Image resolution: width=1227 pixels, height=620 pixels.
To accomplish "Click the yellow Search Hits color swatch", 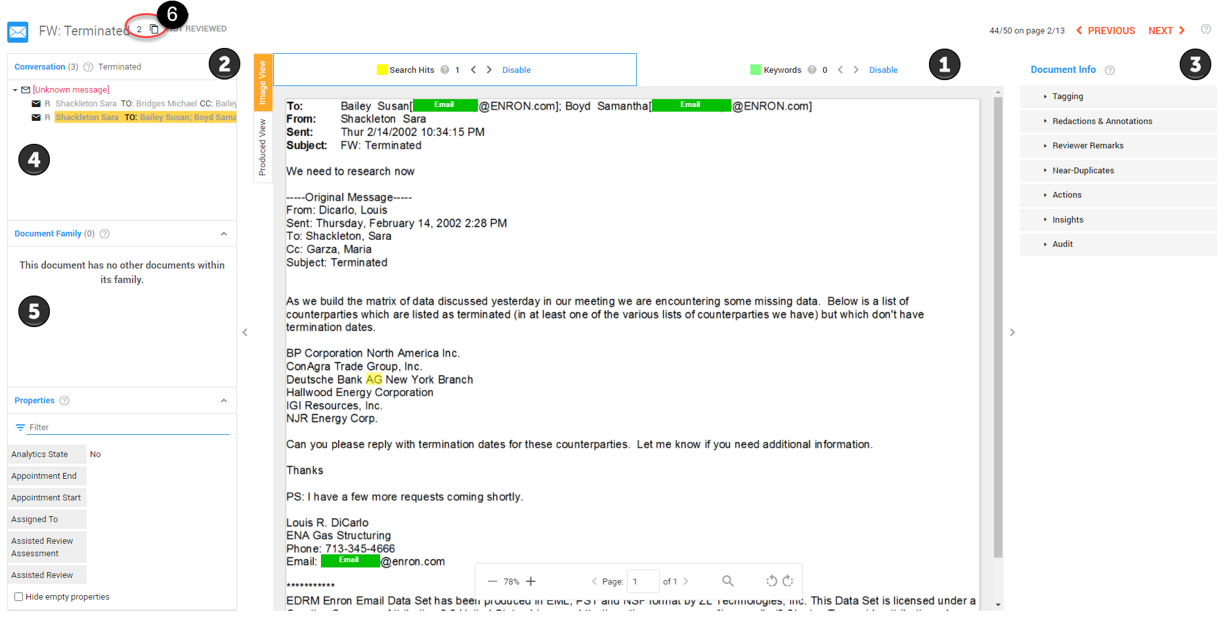I will (381, 70).
